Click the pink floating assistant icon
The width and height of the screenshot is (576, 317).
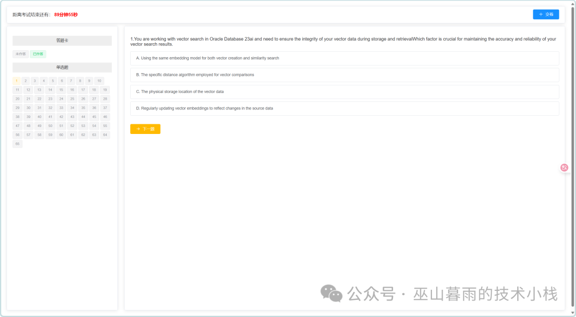(x=564, y=168)
